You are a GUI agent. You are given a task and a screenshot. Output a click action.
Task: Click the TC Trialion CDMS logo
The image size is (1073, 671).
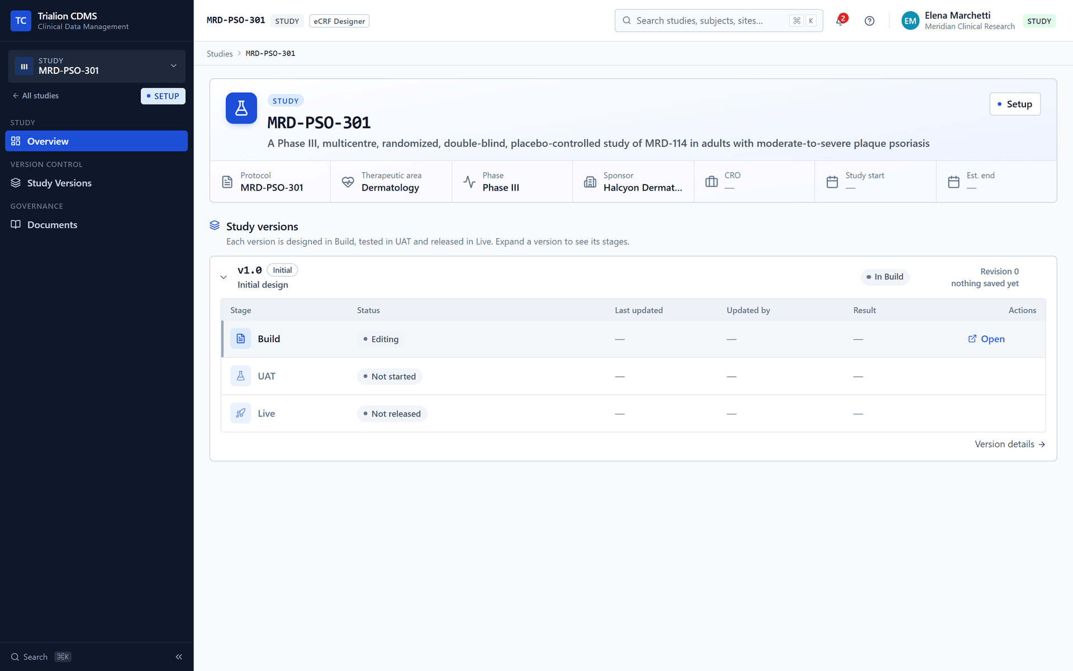pos(21,21)
